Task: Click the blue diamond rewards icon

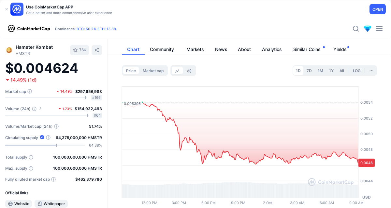Action: point(368,29)
